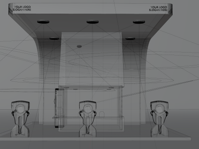This screenshot has height=149, width=199.
Task: Select the front-right canopy ceiling light
Action: [139, 22]
